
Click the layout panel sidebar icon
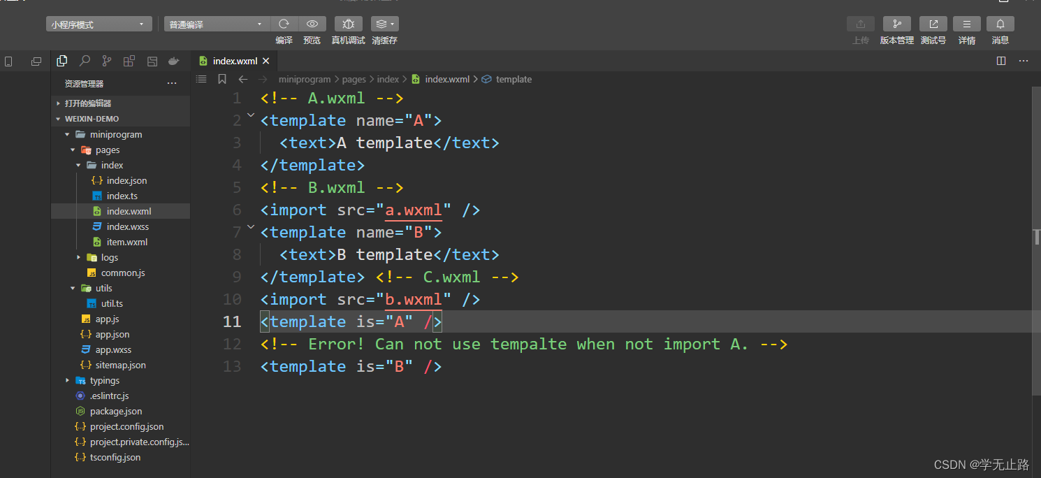152,61
